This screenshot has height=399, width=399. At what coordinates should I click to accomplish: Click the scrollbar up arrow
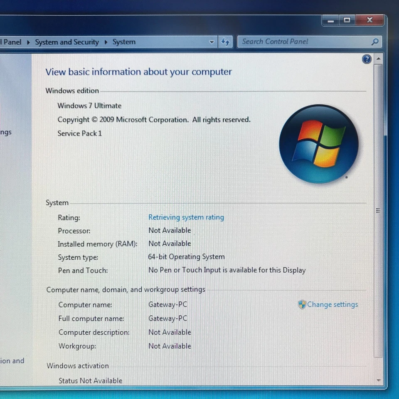click(378, 58)
